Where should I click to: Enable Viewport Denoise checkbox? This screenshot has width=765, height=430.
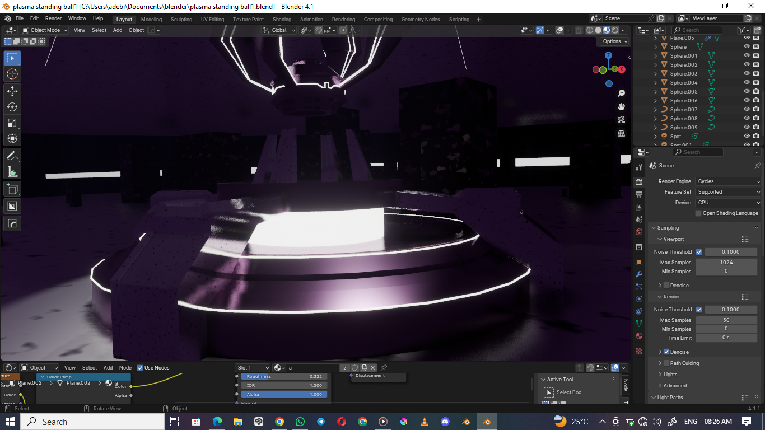click(x=666, y=286)
